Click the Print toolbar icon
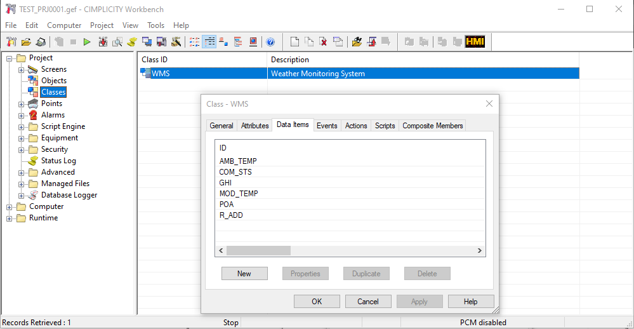634x329 pixels. coord(41,42)
